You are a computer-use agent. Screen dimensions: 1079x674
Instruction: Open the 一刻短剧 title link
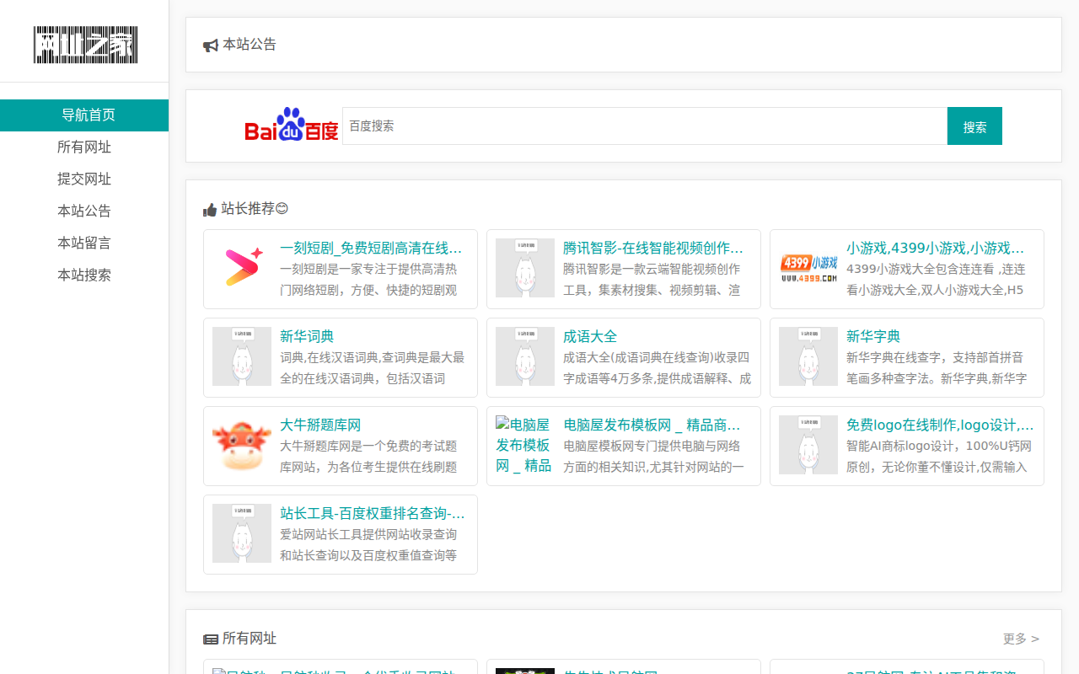(372, 249)
